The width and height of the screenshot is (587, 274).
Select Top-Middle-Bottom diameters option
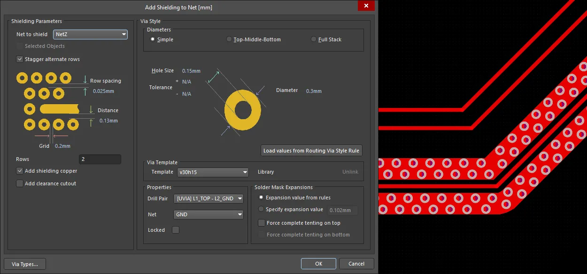[229, 39]
